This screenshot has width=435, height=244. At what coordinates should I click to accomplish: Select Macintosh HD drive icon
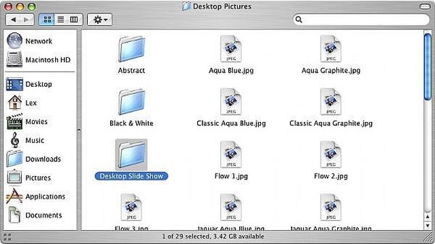pos(14,60)
